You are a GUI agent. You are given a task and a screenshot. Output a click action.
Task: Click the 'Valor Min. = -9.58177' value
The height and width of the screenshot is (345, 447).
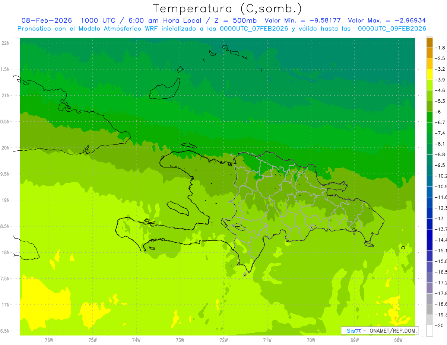tap(302, 20)
